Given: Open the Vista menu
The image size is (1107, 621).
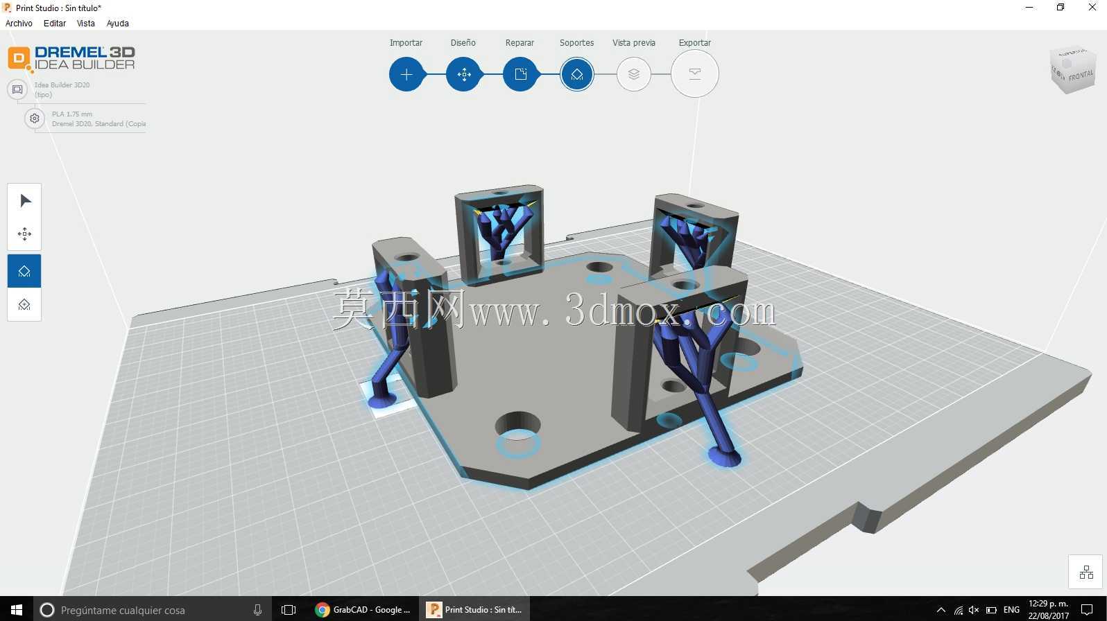Looking at the screenshot, I should coord(86,23).
